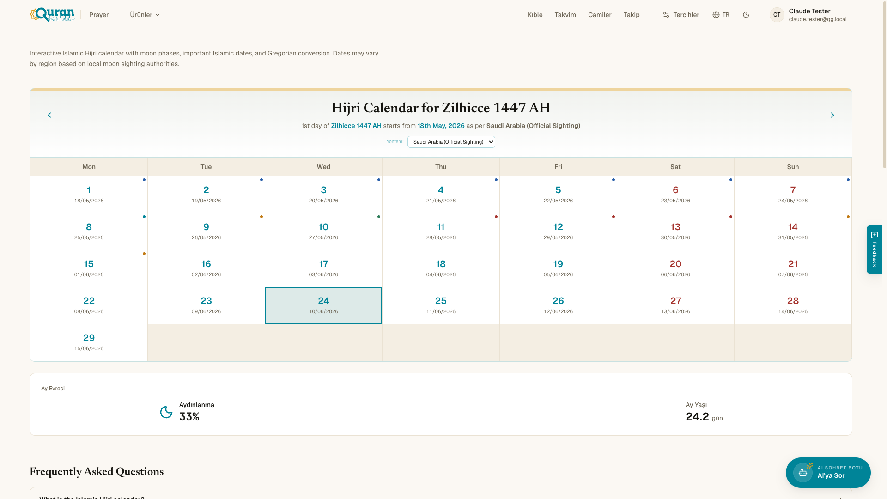Click the Aydınlanma 33% value
Image resolution: width=887 pixels, height=499 pixels.
(x=189, y=417)
